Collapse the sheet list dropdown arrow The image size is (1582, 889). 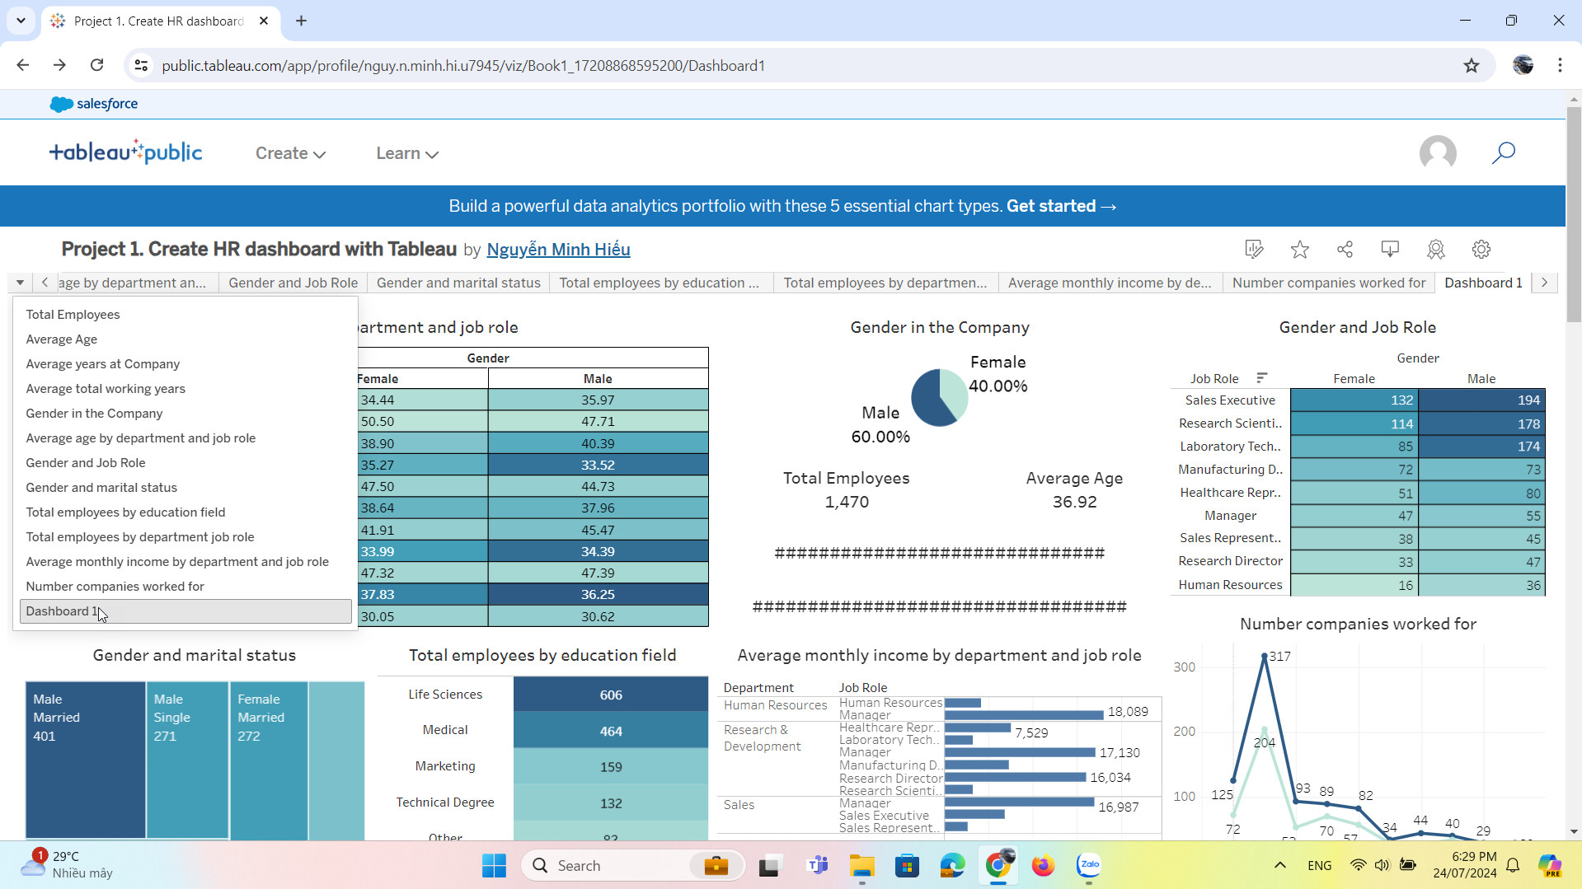click(x=20, y=283)
